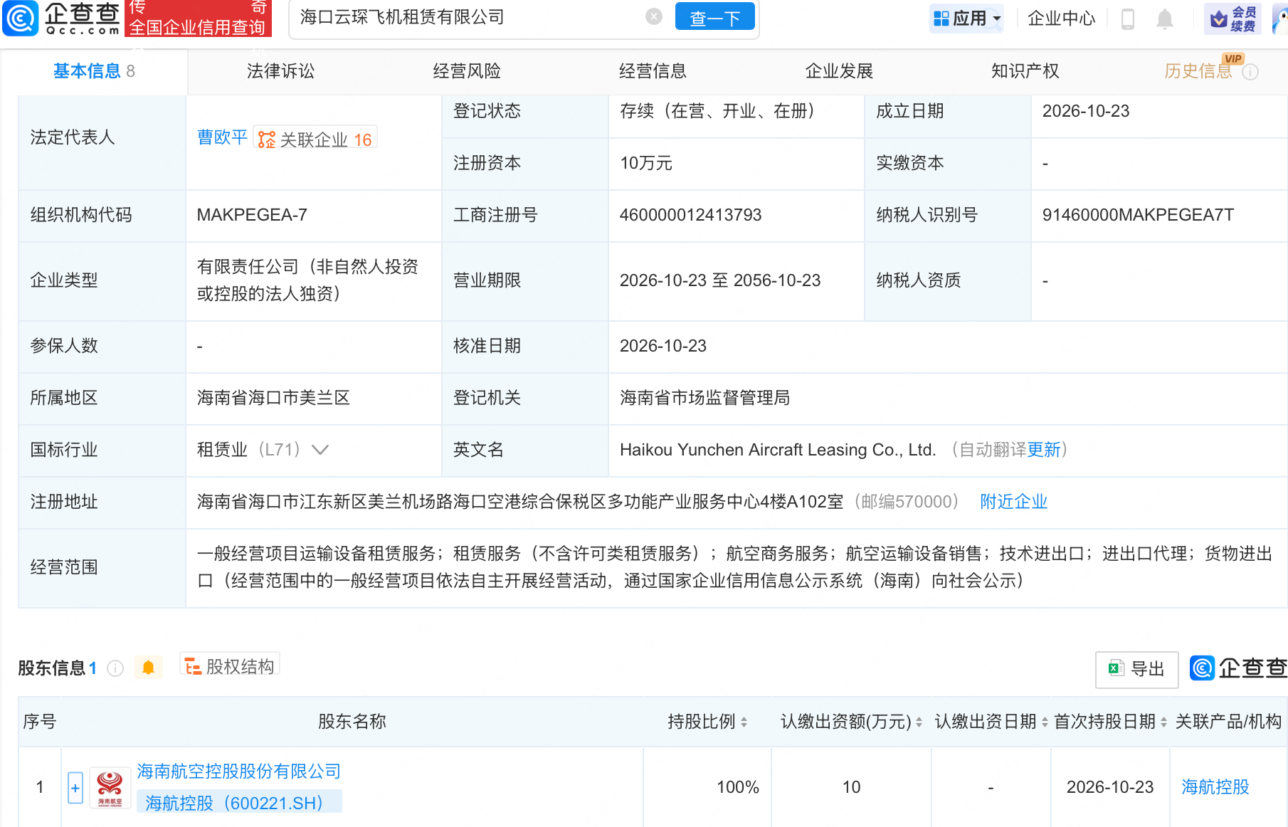Open the mobile phone app icon
The height and width of the screenshot is (827, 1288).
click(x=1128, y=19)
